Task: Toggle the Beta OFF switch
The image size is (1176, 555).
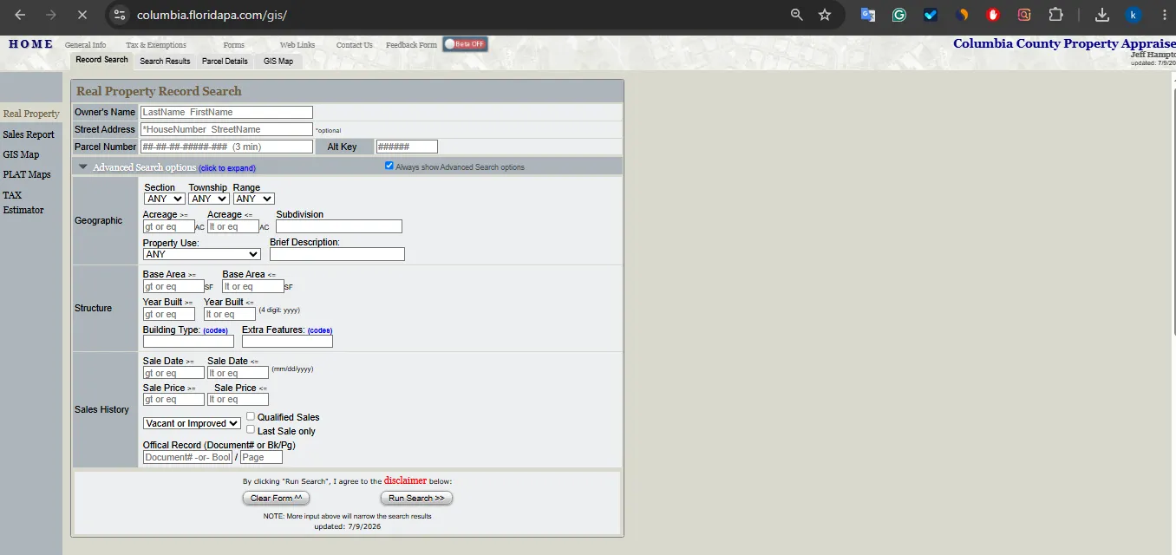Action: 465,44
